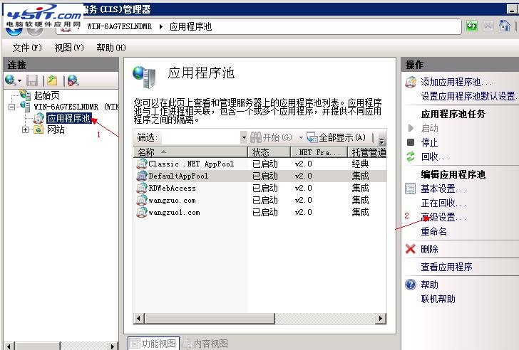
Task: Click the wangzuo.com row icon
Action: click(142, 200)
